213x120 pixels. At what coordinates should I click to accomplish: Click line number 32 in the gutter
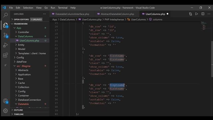56,85
